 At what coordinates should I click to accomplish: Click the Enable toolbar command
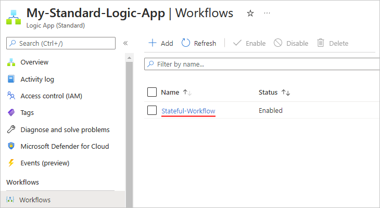249,43
